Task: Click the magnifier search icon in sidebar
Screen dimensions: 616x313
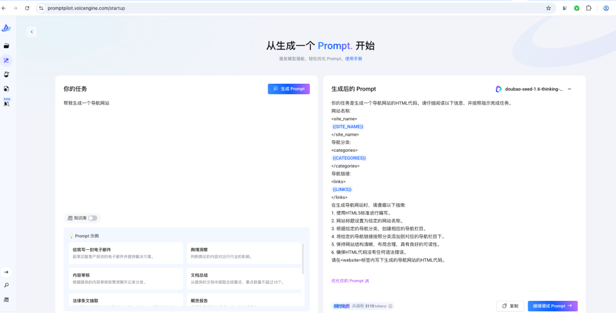Action: pyautogui.click(x=6, y=285)
